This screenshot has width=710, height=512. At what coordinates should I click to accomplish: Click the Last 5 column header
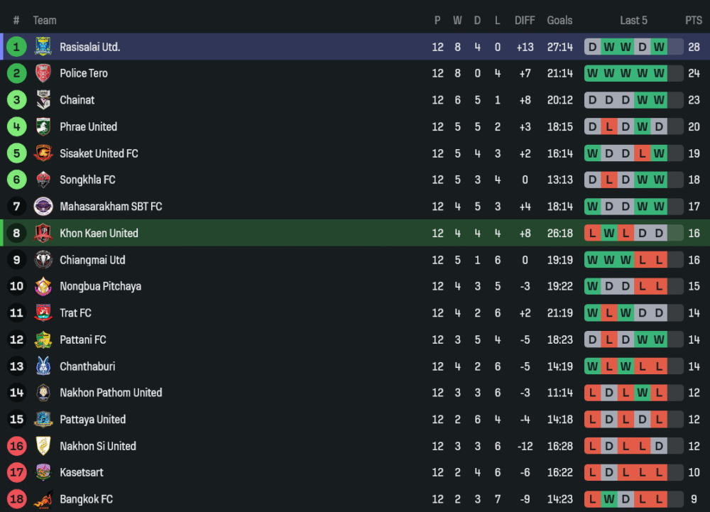click(x=633, y=21)
